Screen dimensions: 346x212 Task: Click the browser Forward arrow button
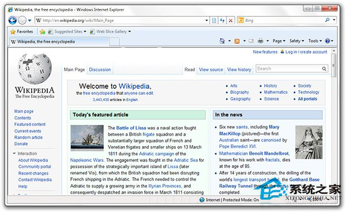[22, 20]
